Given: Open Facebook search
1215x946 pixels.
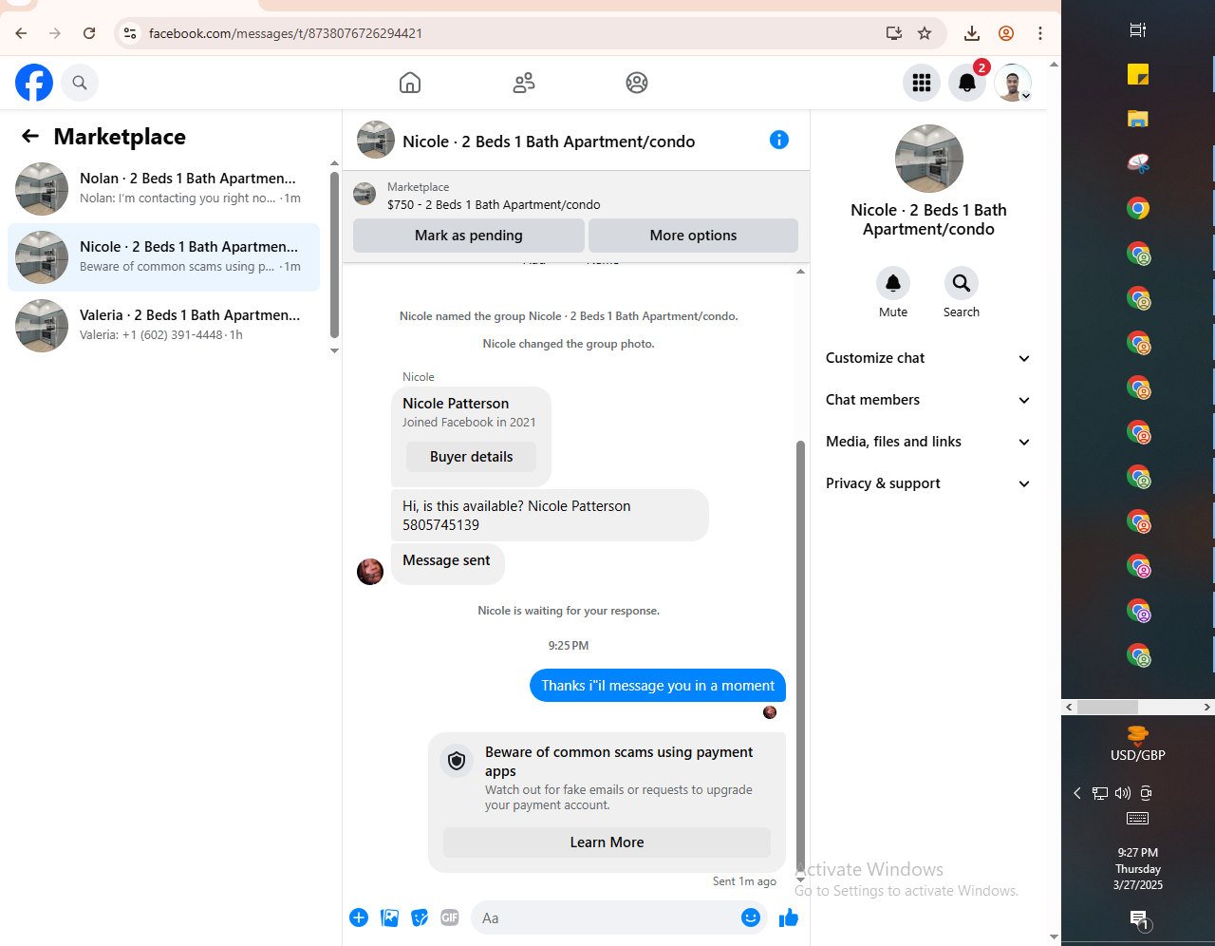Looking at the screenshot, I should pos(80,83).
